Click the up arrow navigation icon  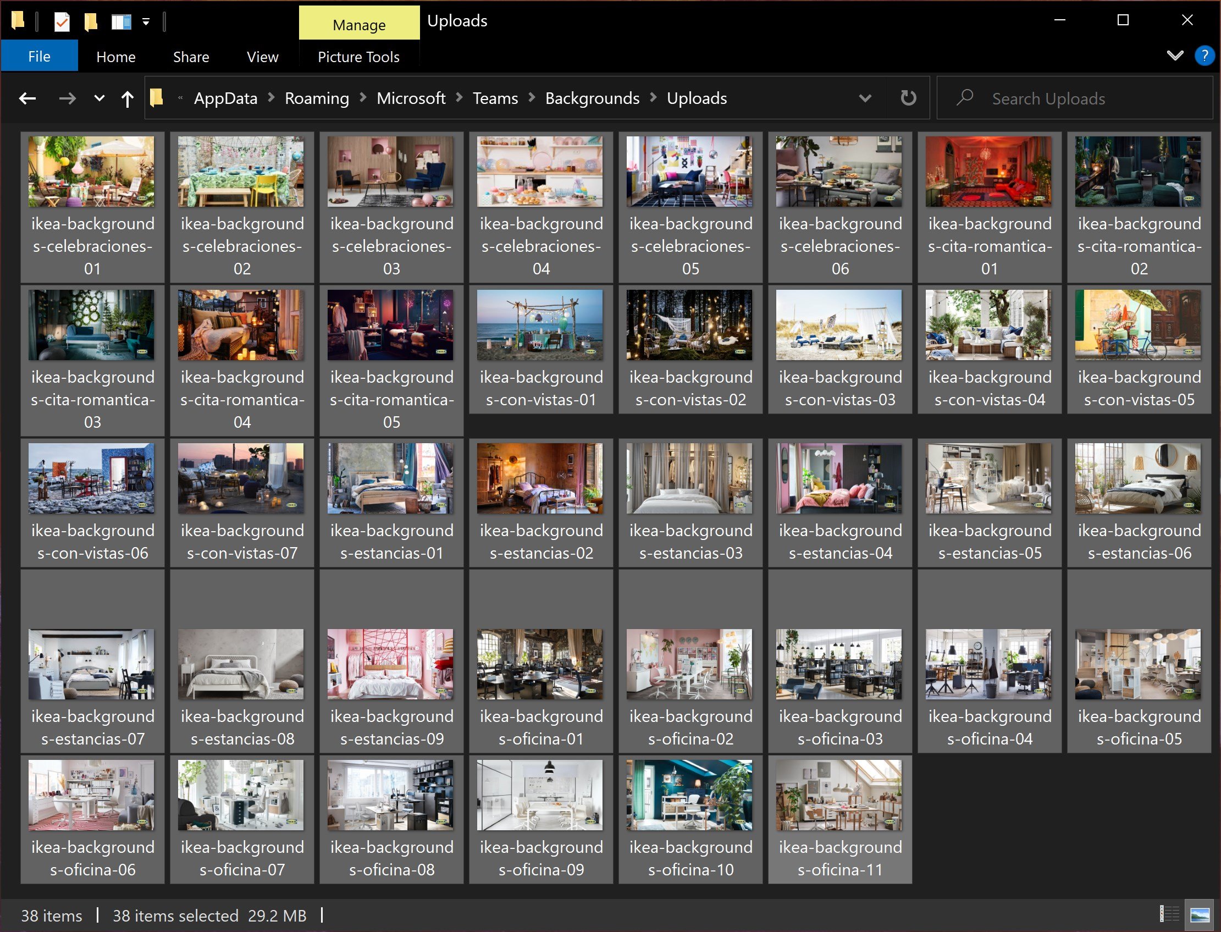coord(128,98)
